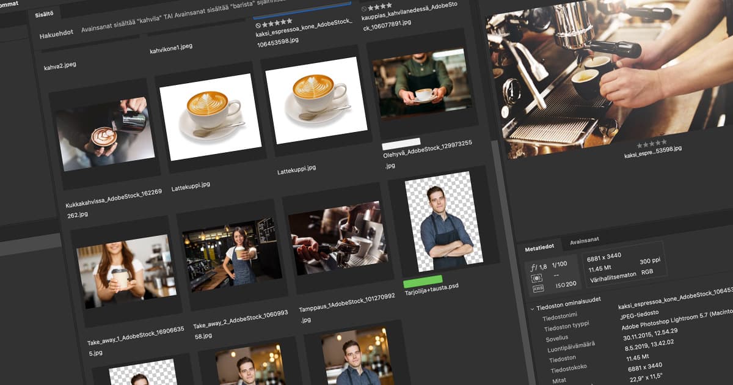The image size is (733, 385).
Task: Click the kaksi_espre...53598.jpg caption under the preview
Action: click(652, 152)
